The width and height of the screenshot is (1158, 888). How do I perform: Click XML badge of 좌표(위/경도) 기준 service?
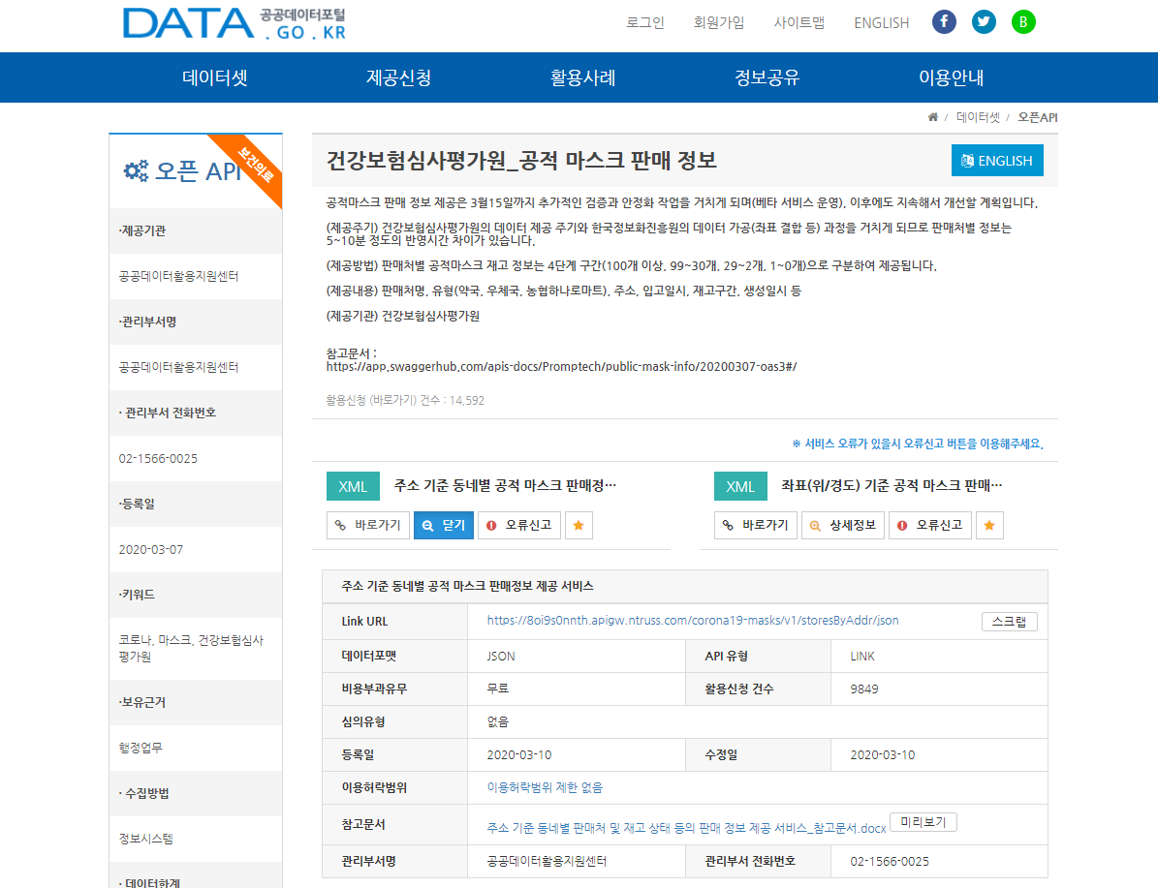point(740,486)
